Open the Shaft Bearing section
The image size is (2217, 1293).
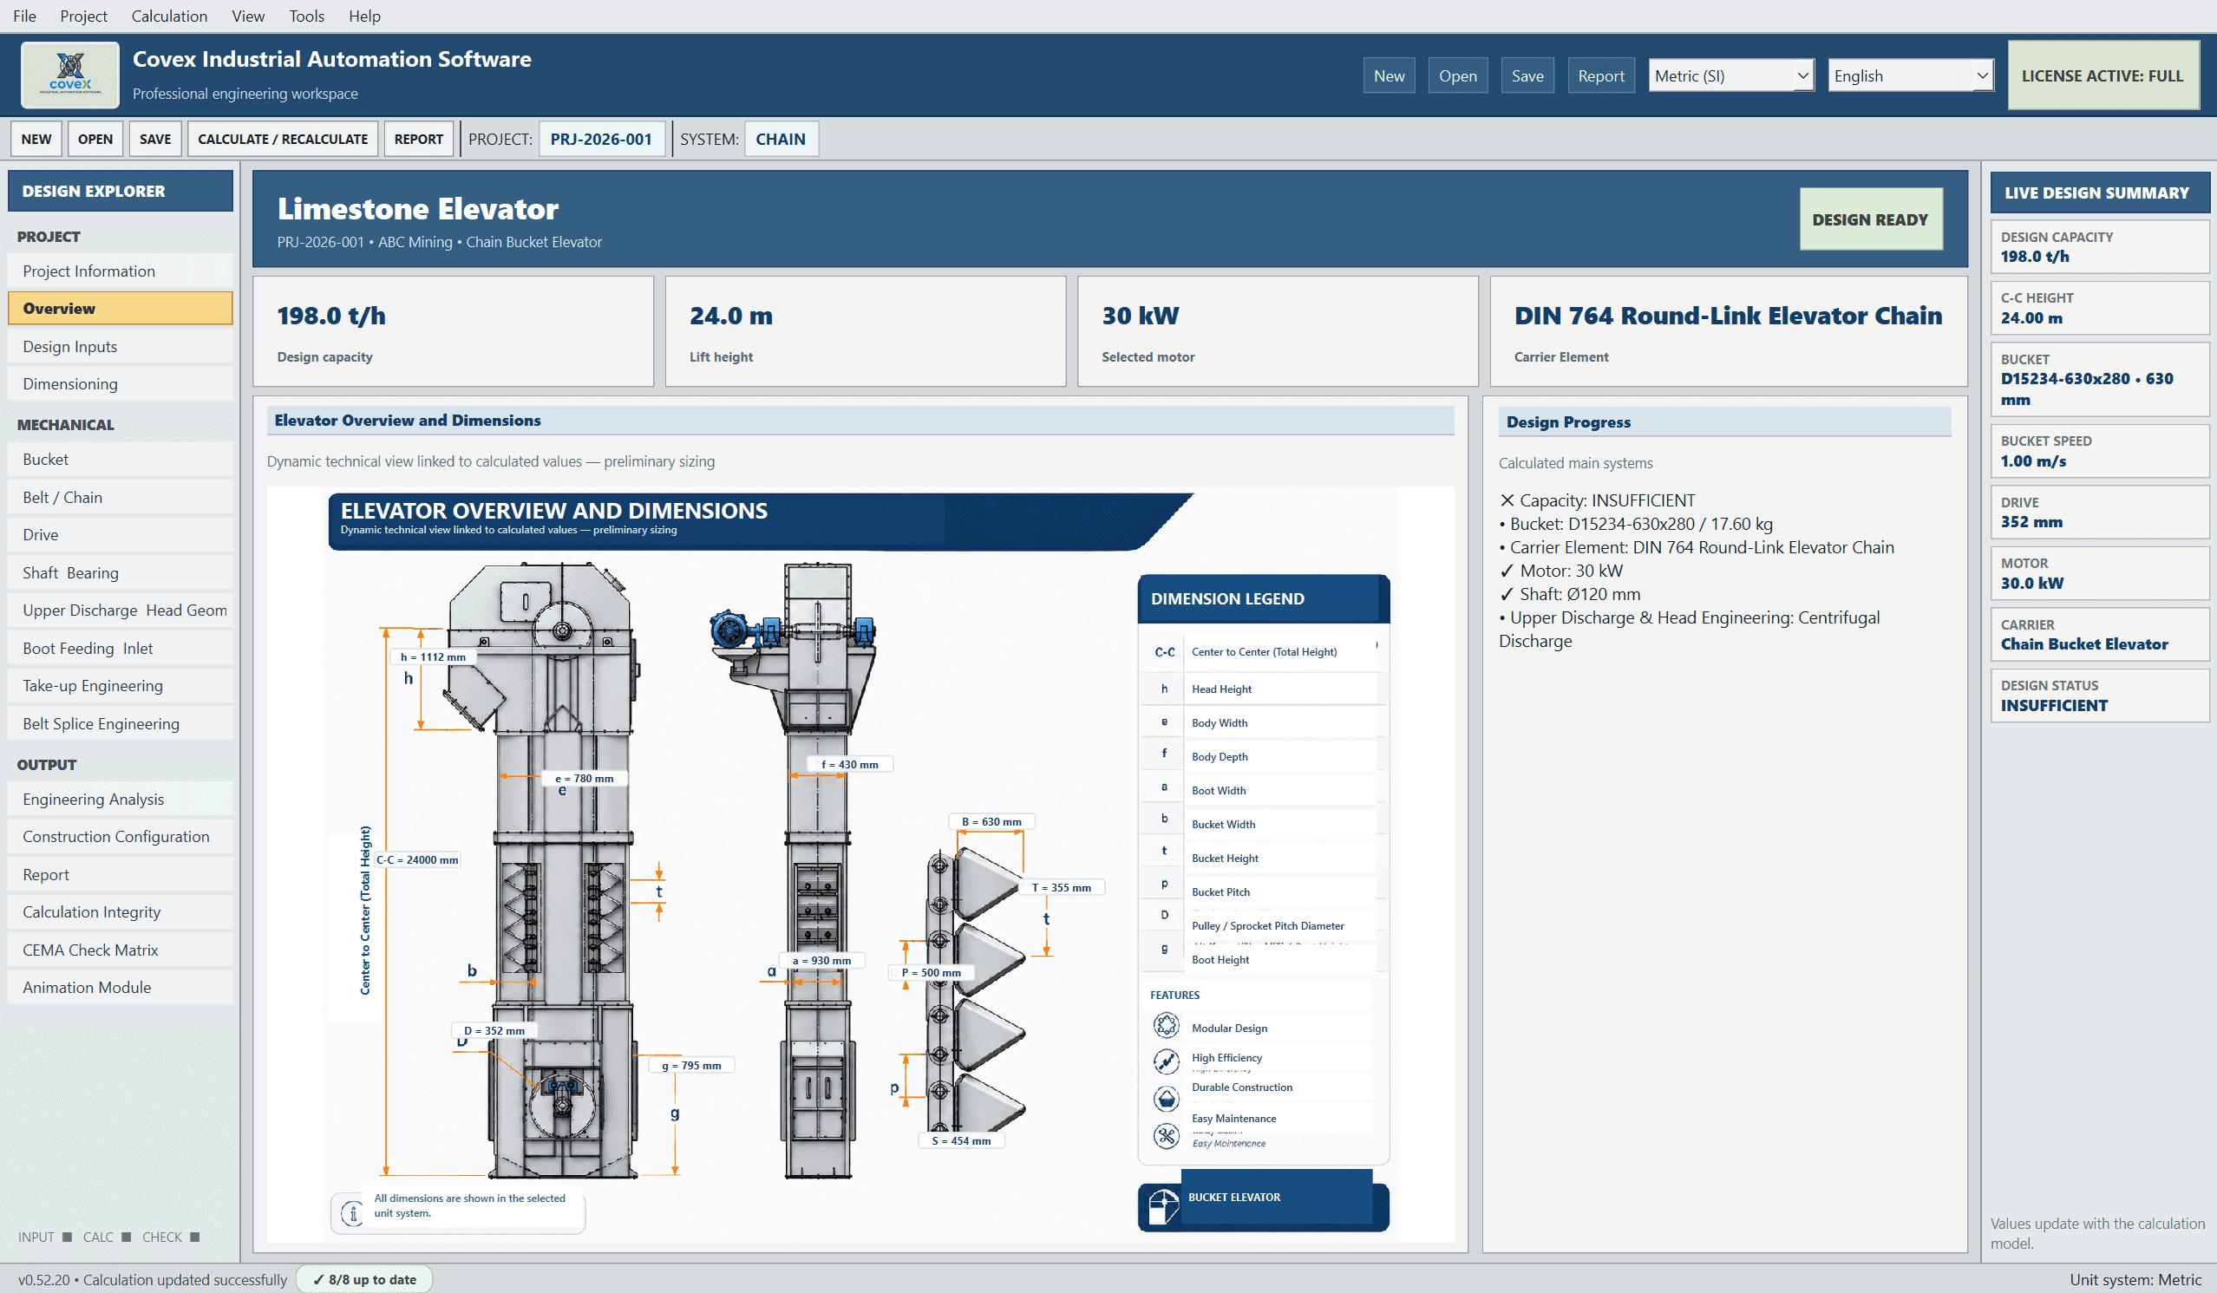121,572
